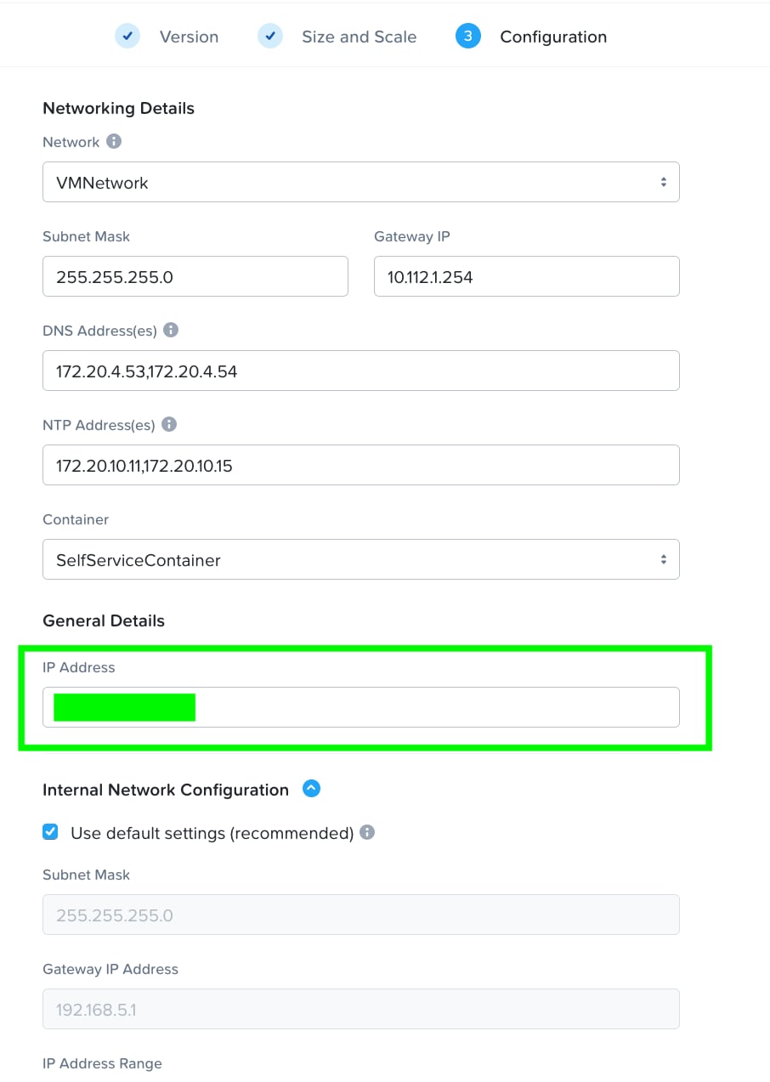This screenshot has width=770, height=1082.
Task: Edit the Gateway IP field containing 10.112.1.254
Action: point(526,275)
